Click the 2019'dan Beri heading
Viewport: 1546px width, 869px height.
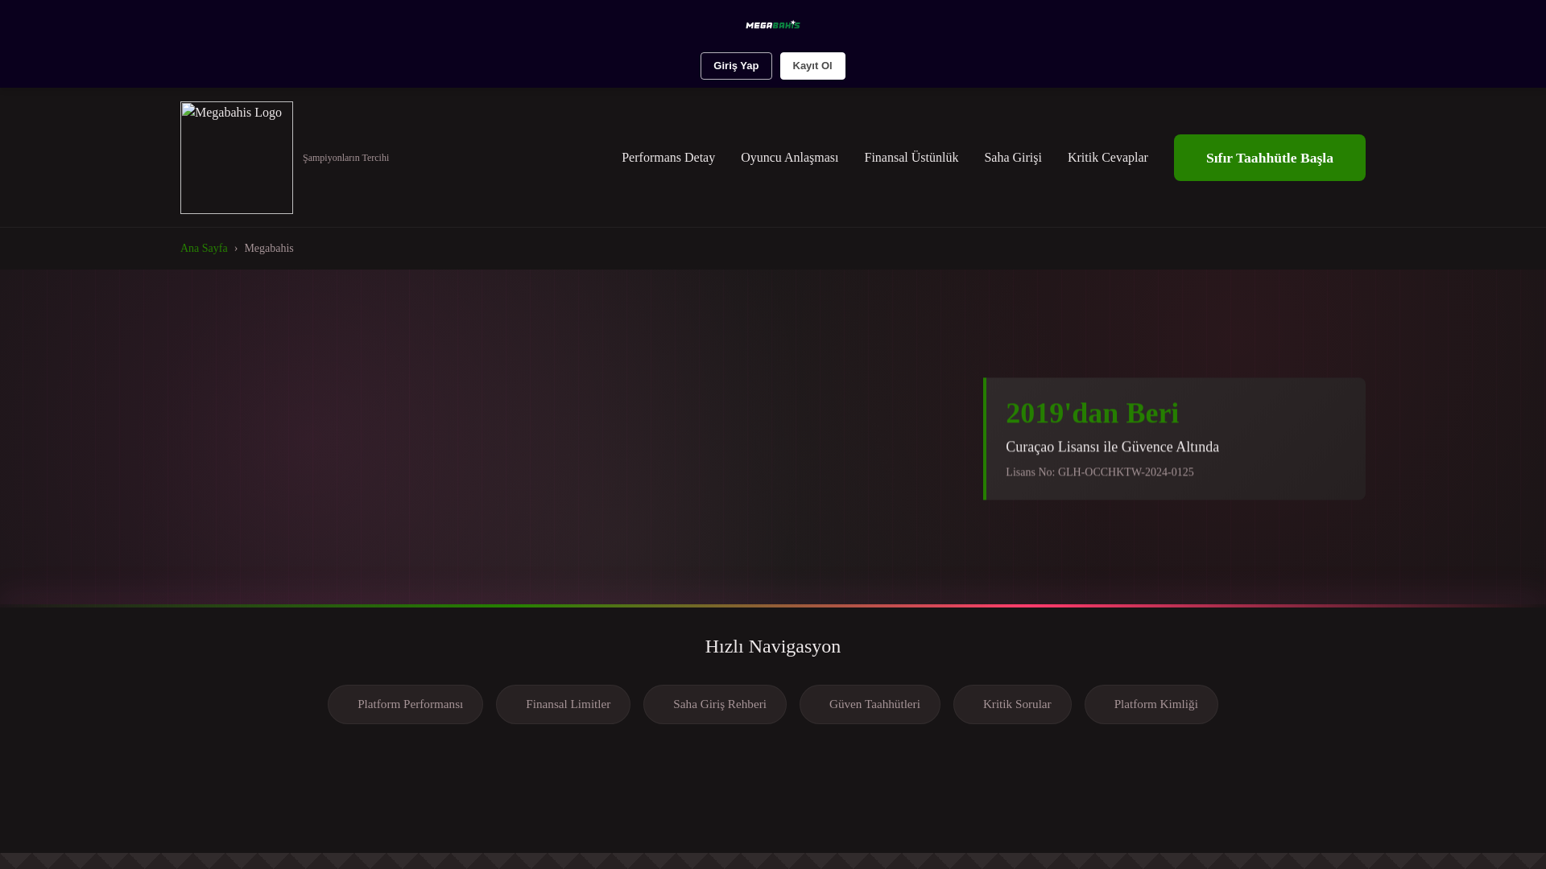1092,414
